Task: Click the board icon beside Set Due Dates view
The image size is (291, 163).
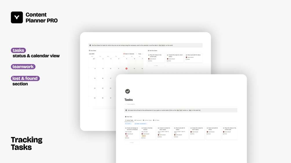Action: [149, 51]
